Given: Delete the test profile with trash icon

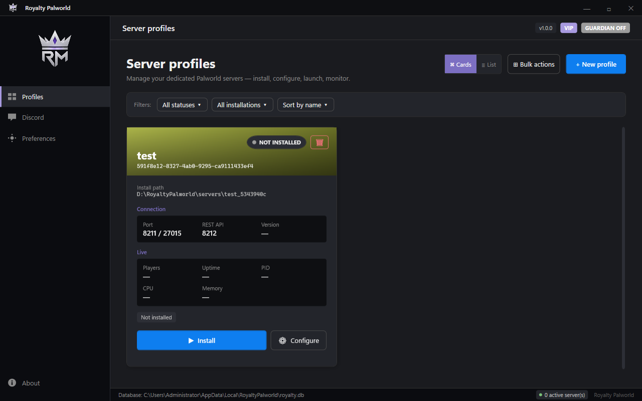Looking at the screenshot, I should 319,142.
